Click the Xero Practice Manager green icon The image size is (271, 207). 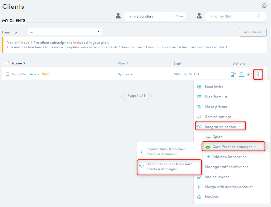click(x=208, y=146)
